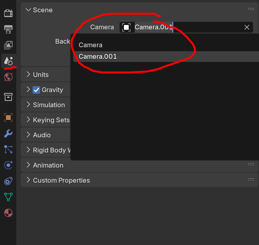
Task: Open the Object properties tab
Action: 8,118
